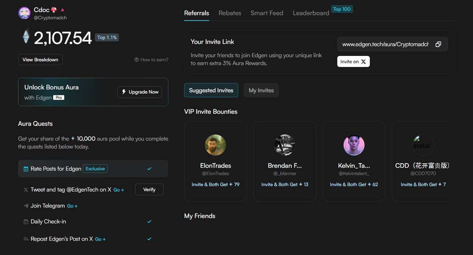Viewport: 473px width, 255px height.
Task: Click the Invite on X button
Action: coord(354,61)
